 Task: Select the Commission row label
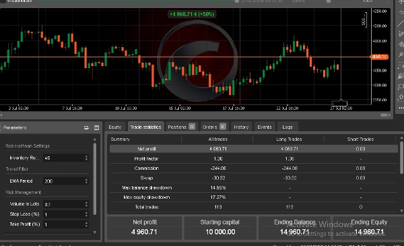[x=146, y=168]
